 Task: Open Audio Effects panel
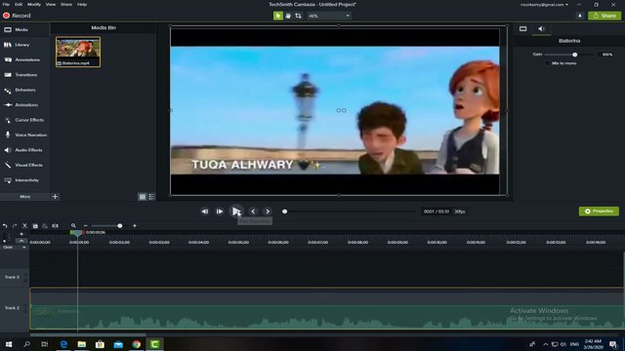[23, 150]
